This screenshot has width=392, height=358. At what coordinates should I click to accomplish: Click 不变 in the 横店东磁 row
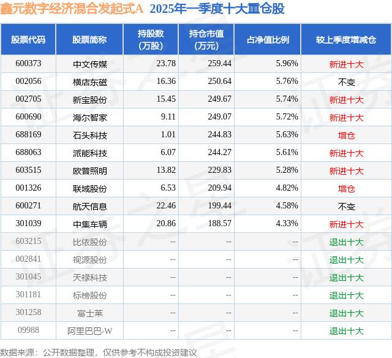346,82
